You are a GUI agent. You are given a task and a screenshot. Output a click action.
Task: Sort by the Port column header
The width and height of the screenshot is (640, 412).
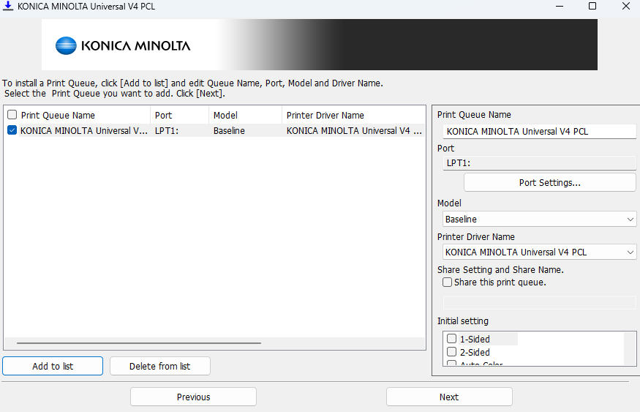pos(178,115)
